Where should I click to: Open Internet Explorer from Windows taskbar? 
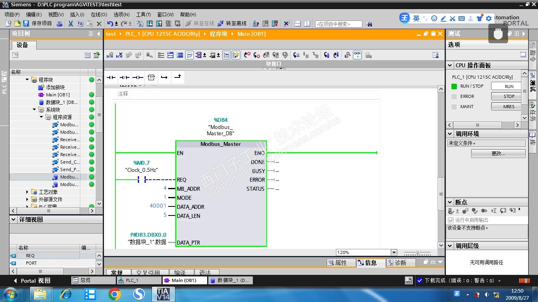tap(65, 294)
